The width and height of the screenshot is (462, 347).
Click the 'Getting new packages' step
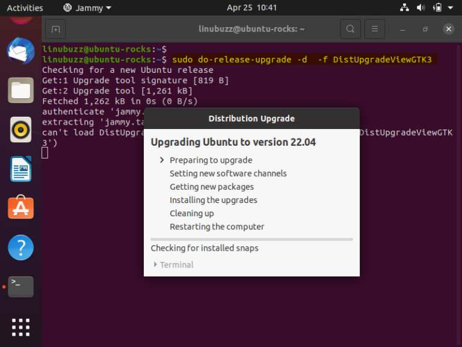(212, 187)
